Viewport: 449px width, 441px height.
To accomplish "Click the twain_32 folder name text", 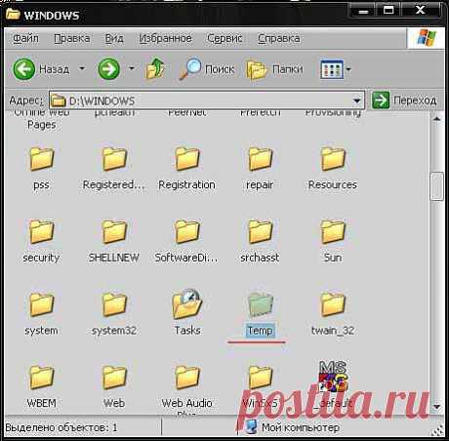I will 333,331.
